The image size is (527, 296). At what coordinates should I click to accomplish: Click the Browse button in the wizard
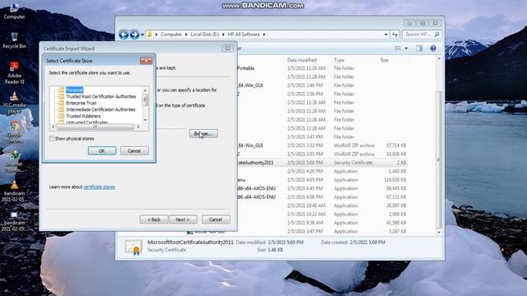203,133
